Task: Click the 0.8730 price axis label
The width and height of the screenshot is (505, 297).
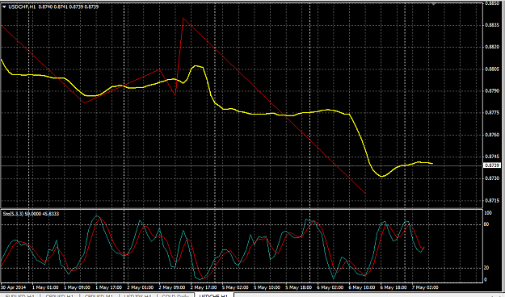Action: (x=492, y=178)
